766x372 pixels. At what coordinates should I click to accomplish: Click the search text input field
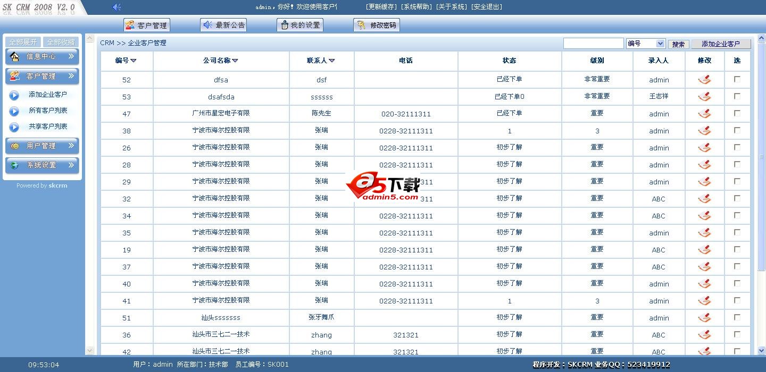click(593, 44)
